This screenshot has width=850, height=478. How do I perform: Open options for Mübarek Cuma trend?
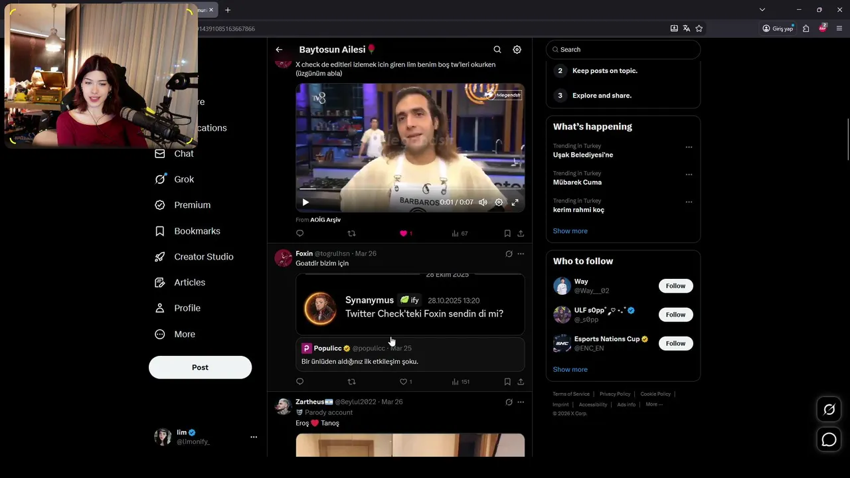click(689, 175)
